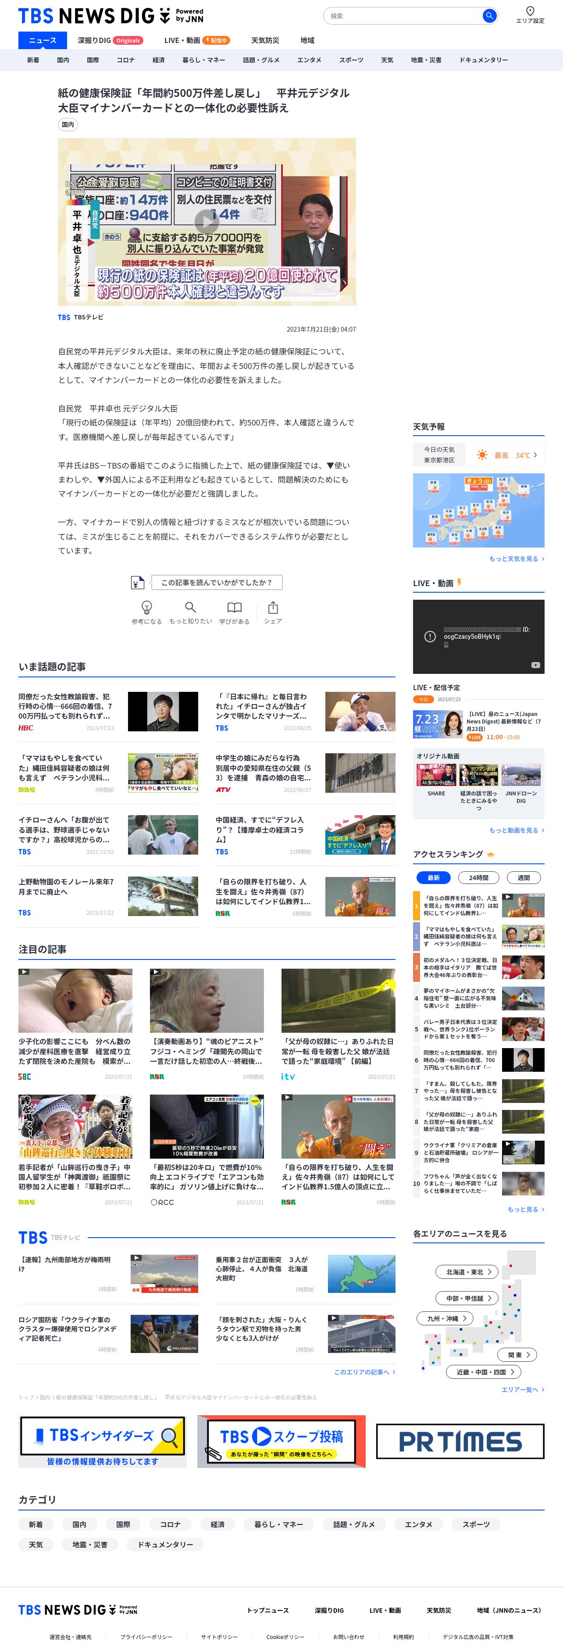This screenshot has width=563, height=1650.
Task: Open the エコドライブ 燃費 article thumbnail
Action: click(207, 1126)
